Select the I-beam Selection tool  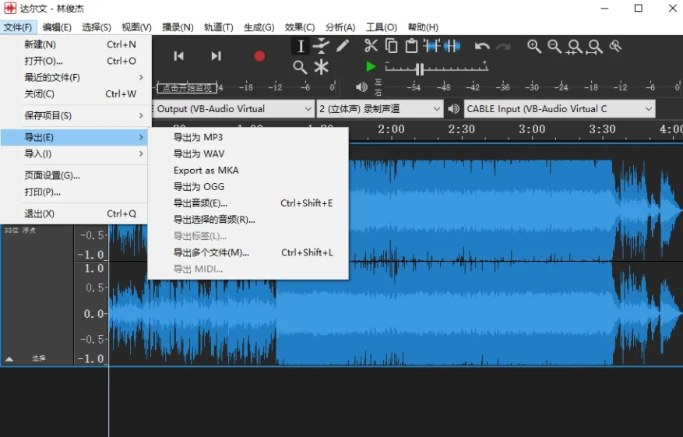(300, 46)
